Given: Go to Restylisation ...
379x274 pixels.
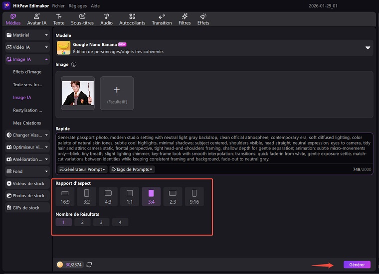Looking at the screenshot, I should [x=27, y=110].
